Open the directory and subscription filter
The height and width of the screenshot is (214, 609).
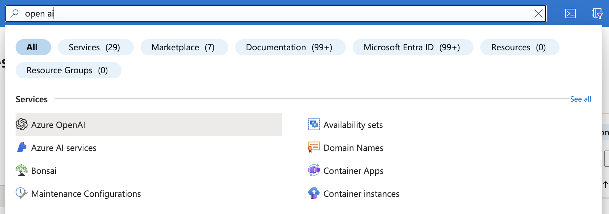pos(597,14)
